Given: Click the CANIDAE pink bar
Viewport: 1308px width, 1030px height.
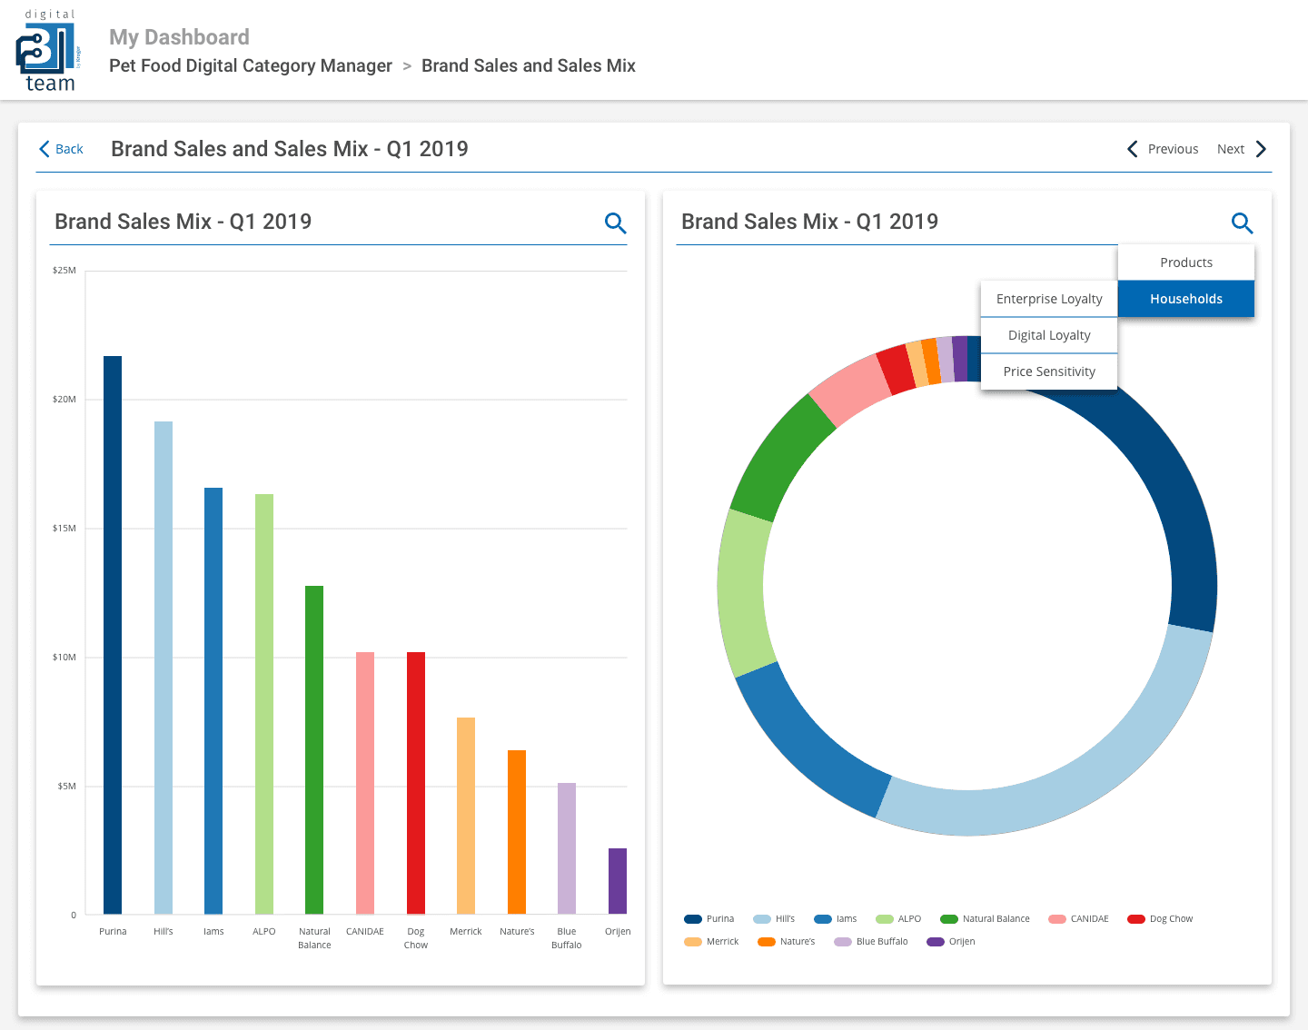Looking at the screenshot, I should pyautogui.click(x=365, y=783).
